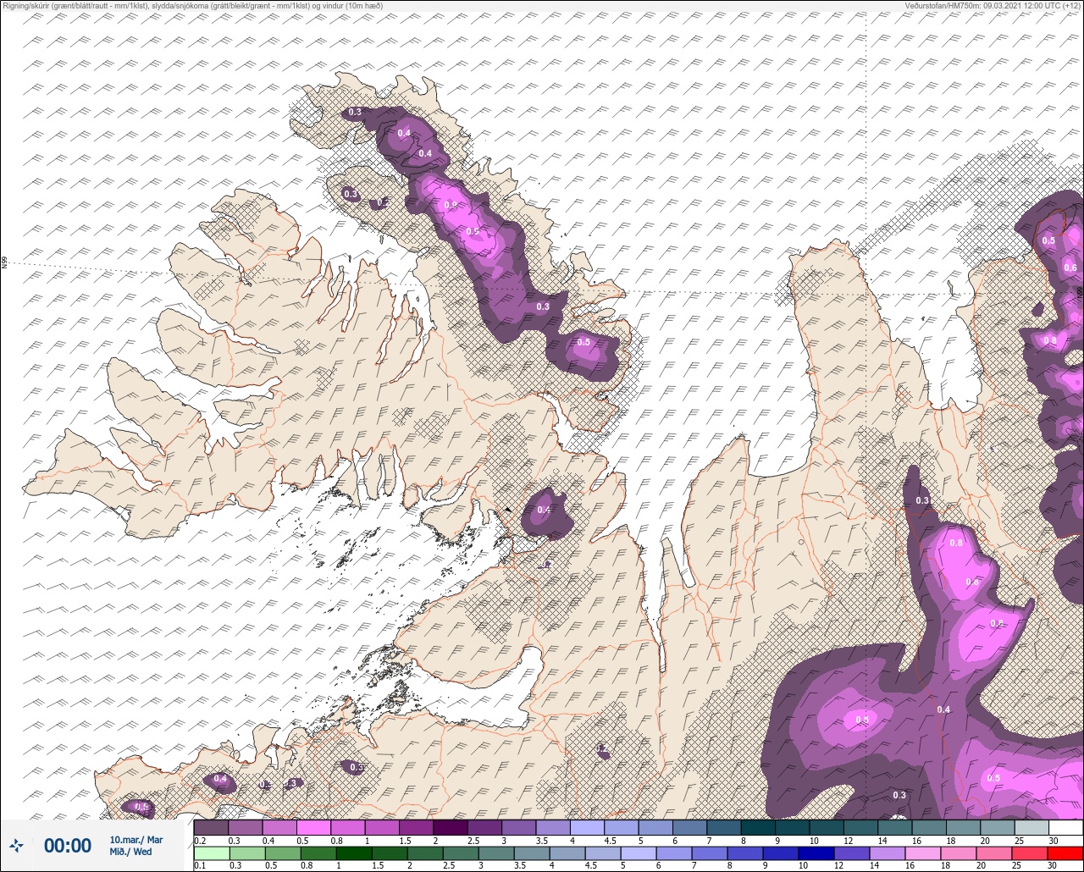This screenshot has height=872, width=1084.
Task: Pick the lavender 4 swatch, upper legend
Action: 587,827
